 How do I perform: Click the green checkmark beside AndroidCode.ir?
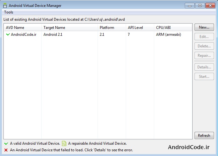click(8, 34)
